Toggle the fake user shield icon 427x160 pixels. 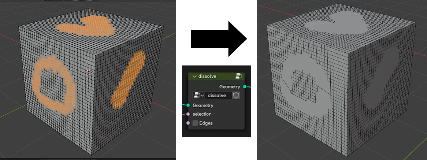click(x=236, y=95)
